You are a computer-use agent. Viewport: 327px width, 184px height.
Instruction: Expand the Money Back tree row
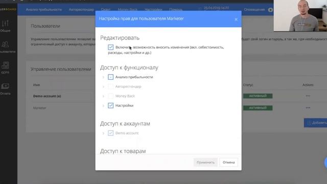point(103,96)
